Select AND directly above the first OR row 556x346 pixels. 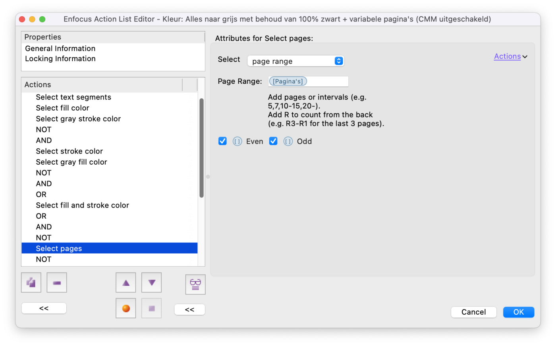click(x=110, y=184)
